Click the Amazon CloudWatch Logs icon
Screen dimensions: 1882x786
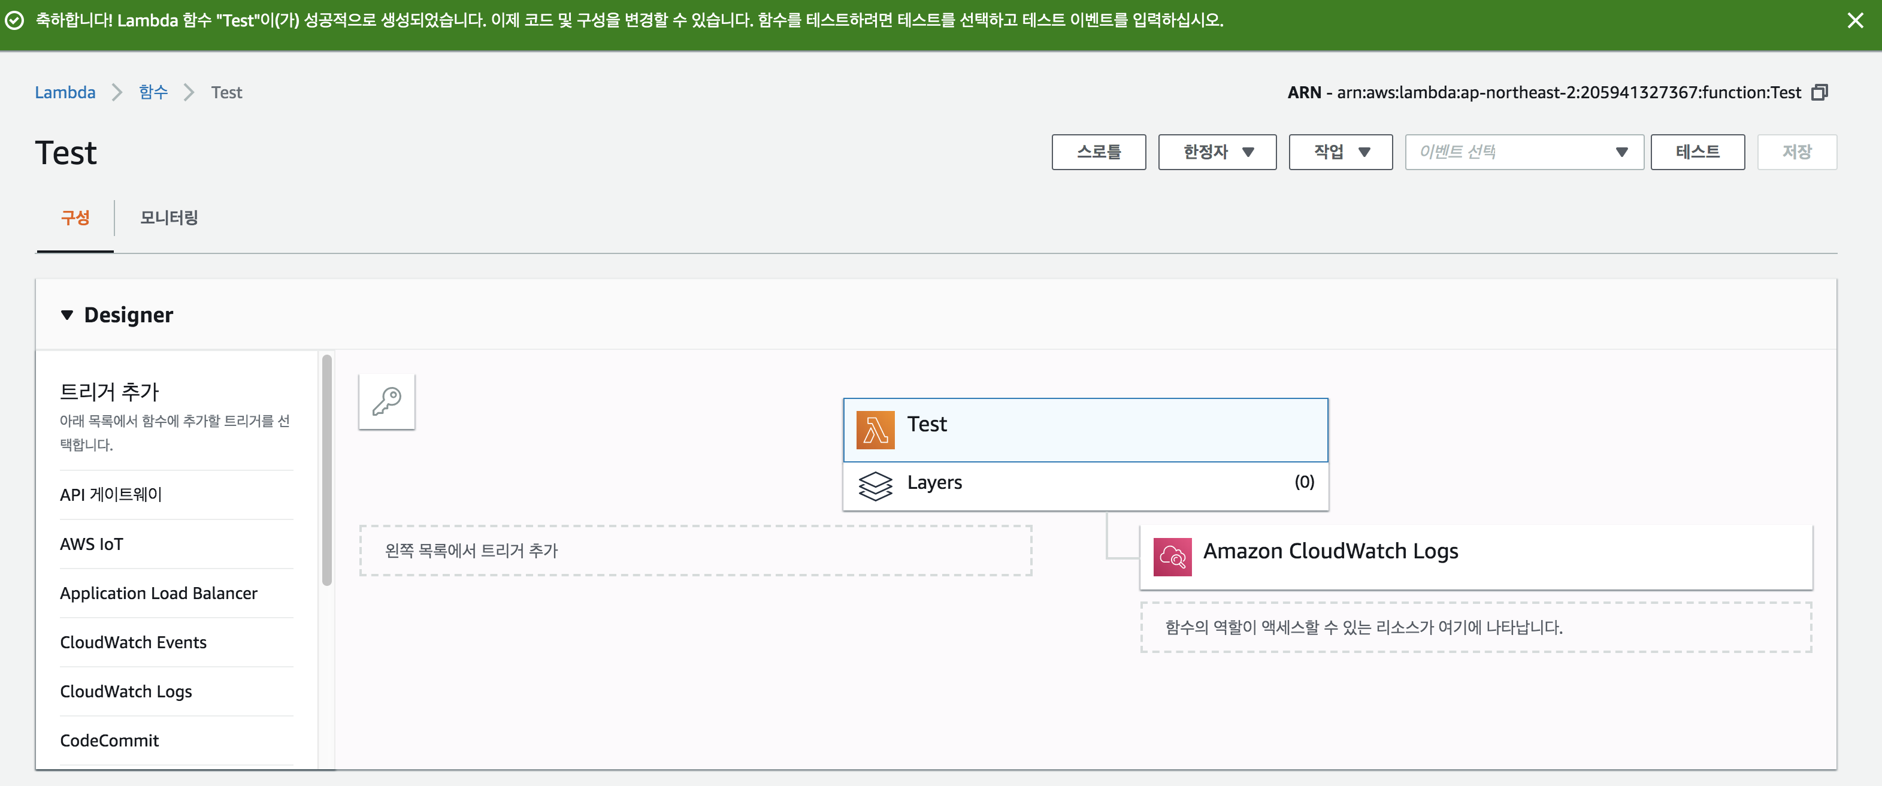(1172, 557)
